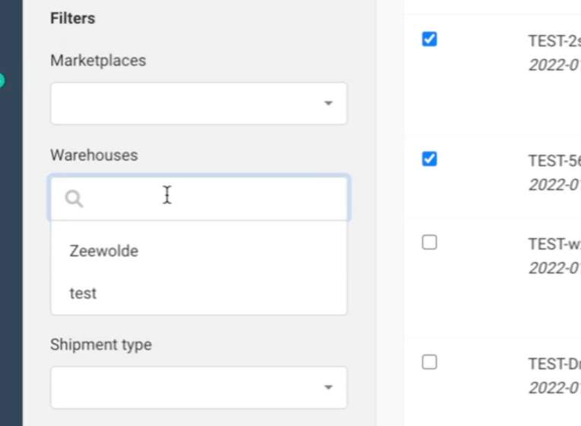Open the TEST-56 order entry
The width and height of the screenshot is (581, 426).
(554, 161)
